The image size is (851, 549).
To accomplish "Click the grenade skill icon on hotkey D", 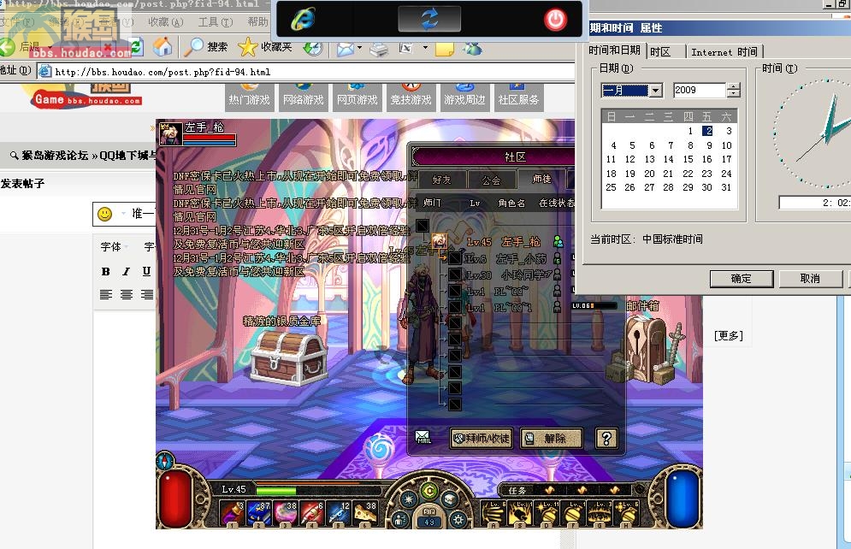I will tap(547, 513).
